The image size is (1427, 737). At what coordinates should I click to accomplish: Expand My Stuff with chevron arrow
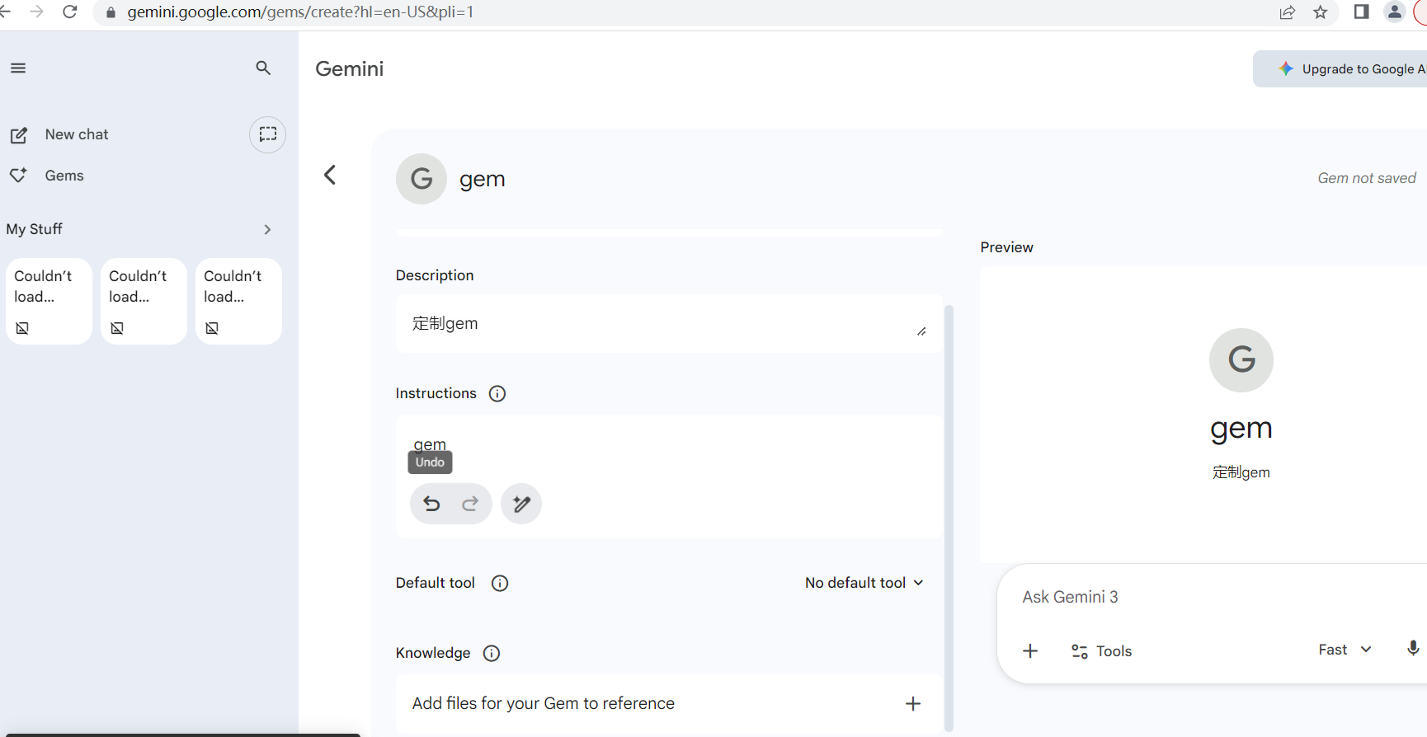click(x=267, y=229)
